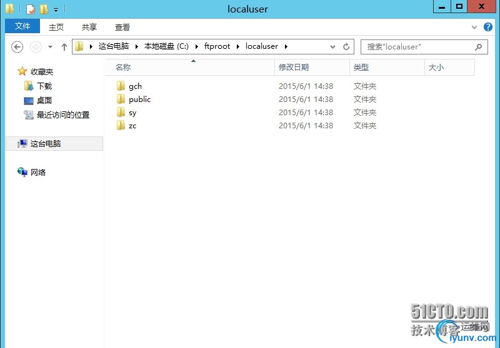Select the public folder icon

coord(121,99)
